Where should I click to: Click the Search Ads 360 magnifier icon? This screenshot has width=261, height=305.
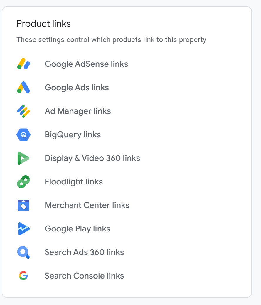point(23,252)
